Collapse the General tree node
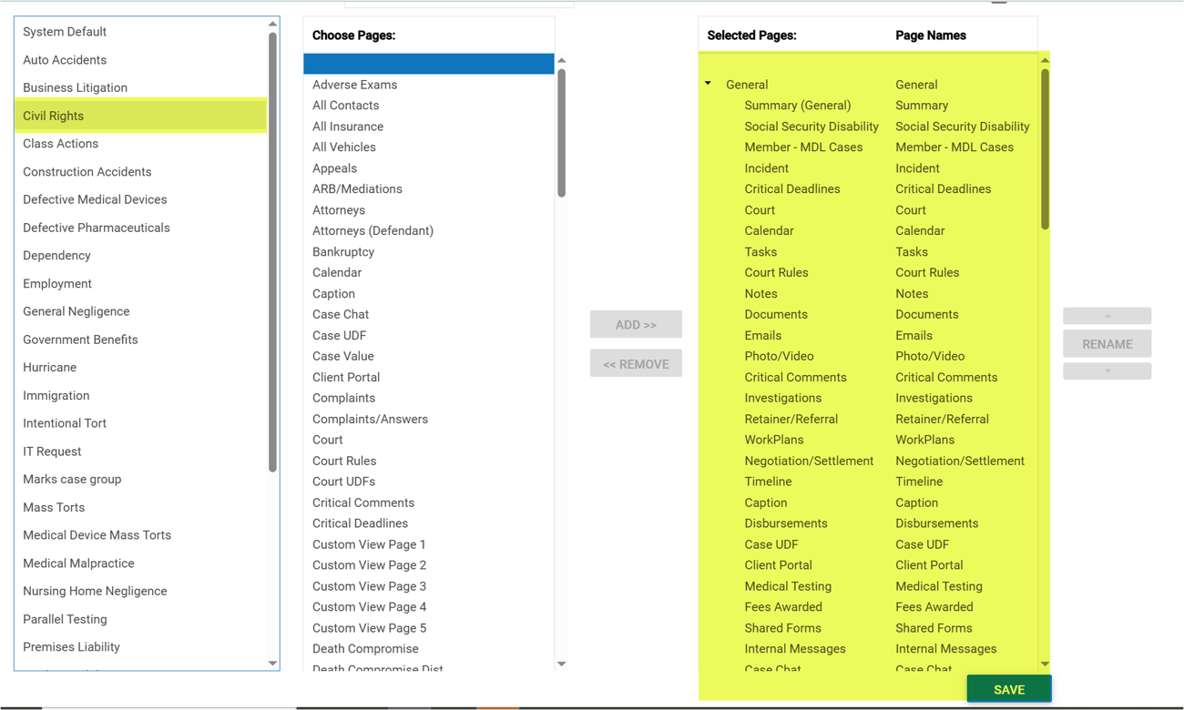The height and width of the screenshot is (710, 1184). [709, 84]
